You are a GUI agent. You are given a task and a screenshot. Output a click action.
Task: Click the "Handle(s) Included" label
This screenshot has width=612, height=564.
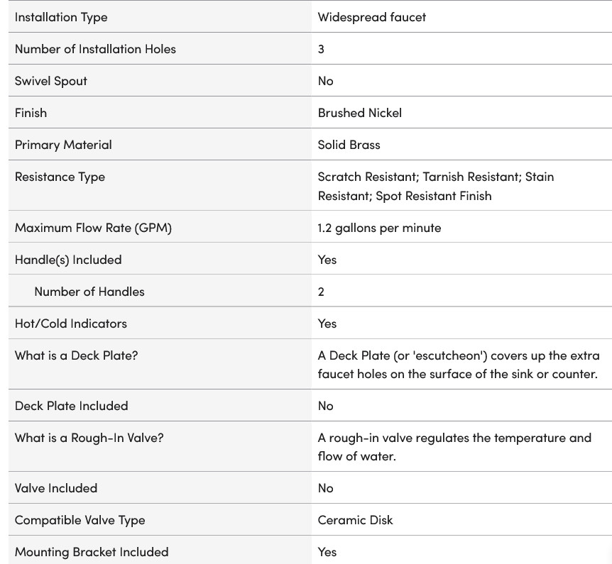point(68,260)
